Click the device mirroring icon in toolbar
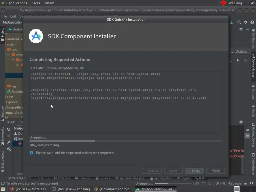256x192 pixels. point(231,22)
